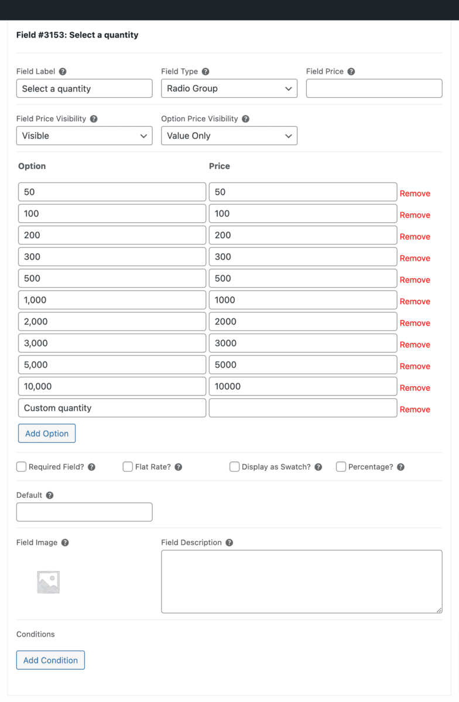Tick the Flat Rate? checkbox
The height and width of the screenshot is (702, 459).
pyautogui.click(x=128, y=467)
